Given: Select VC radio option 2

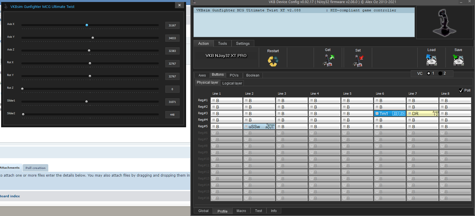Looking at the screenshot, I should 440,73.
